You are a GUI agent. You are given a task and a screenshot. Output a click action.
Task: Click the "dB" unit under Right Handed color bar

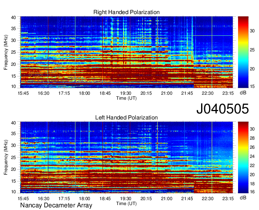coord(243,93)
